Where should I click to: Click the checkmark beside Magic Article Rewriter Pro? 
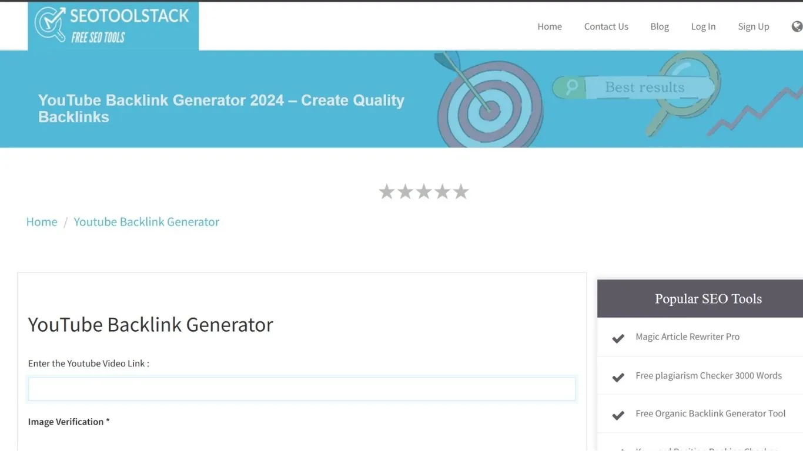tap(618, 338)
